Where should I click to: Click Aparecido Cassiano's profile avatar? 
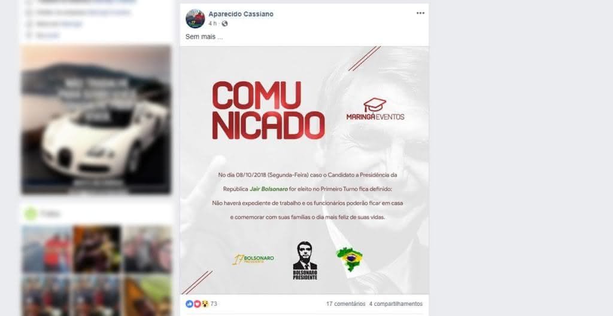pos(195,19)
